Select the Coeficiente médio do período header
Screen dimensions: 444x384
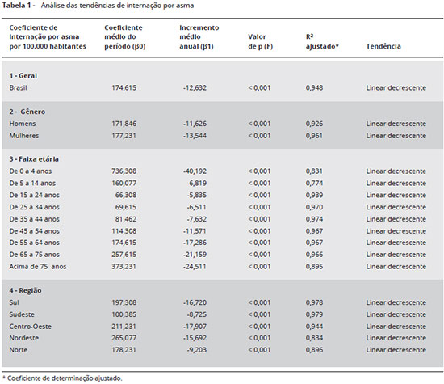pos(125,37)
